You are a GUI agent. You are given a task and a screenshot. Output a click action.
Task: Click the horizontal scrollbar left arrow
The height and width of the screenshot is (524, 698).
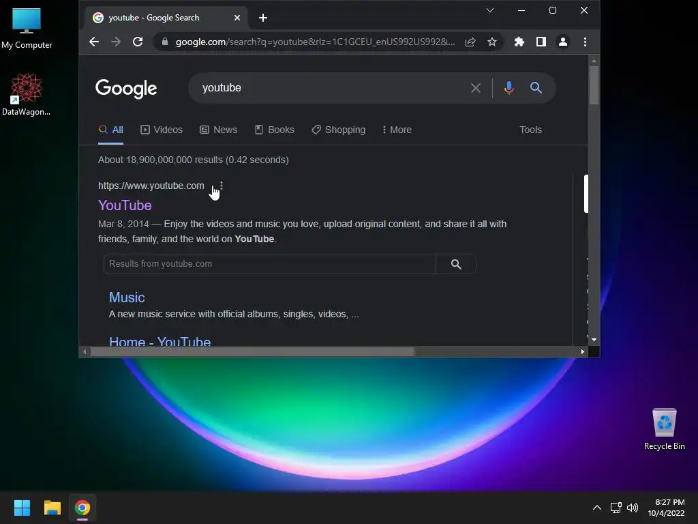[85, 351]
